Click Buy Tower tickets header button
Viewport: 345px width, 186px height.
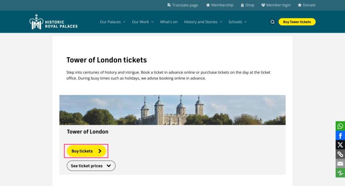[x=297, y=22]
